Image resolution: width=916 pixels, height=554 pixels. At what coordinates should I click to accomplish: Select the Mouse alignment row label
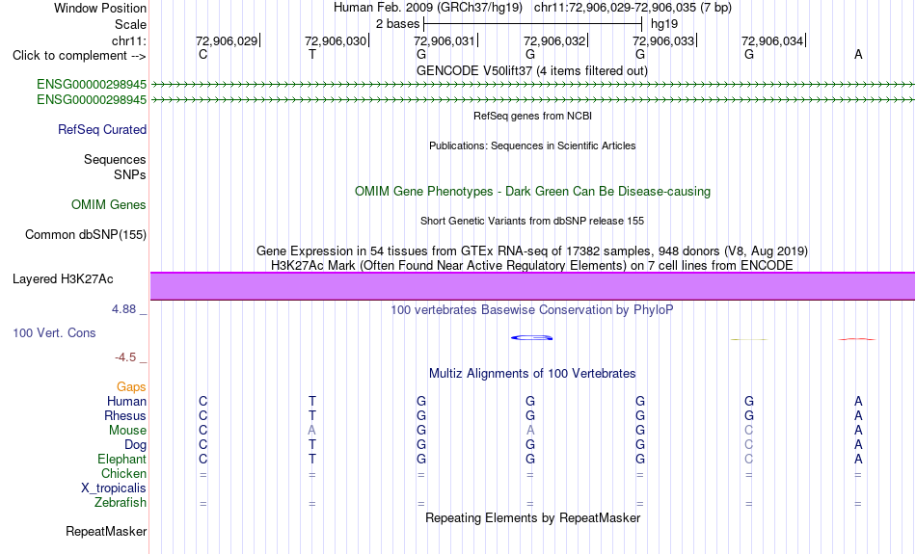127,431
